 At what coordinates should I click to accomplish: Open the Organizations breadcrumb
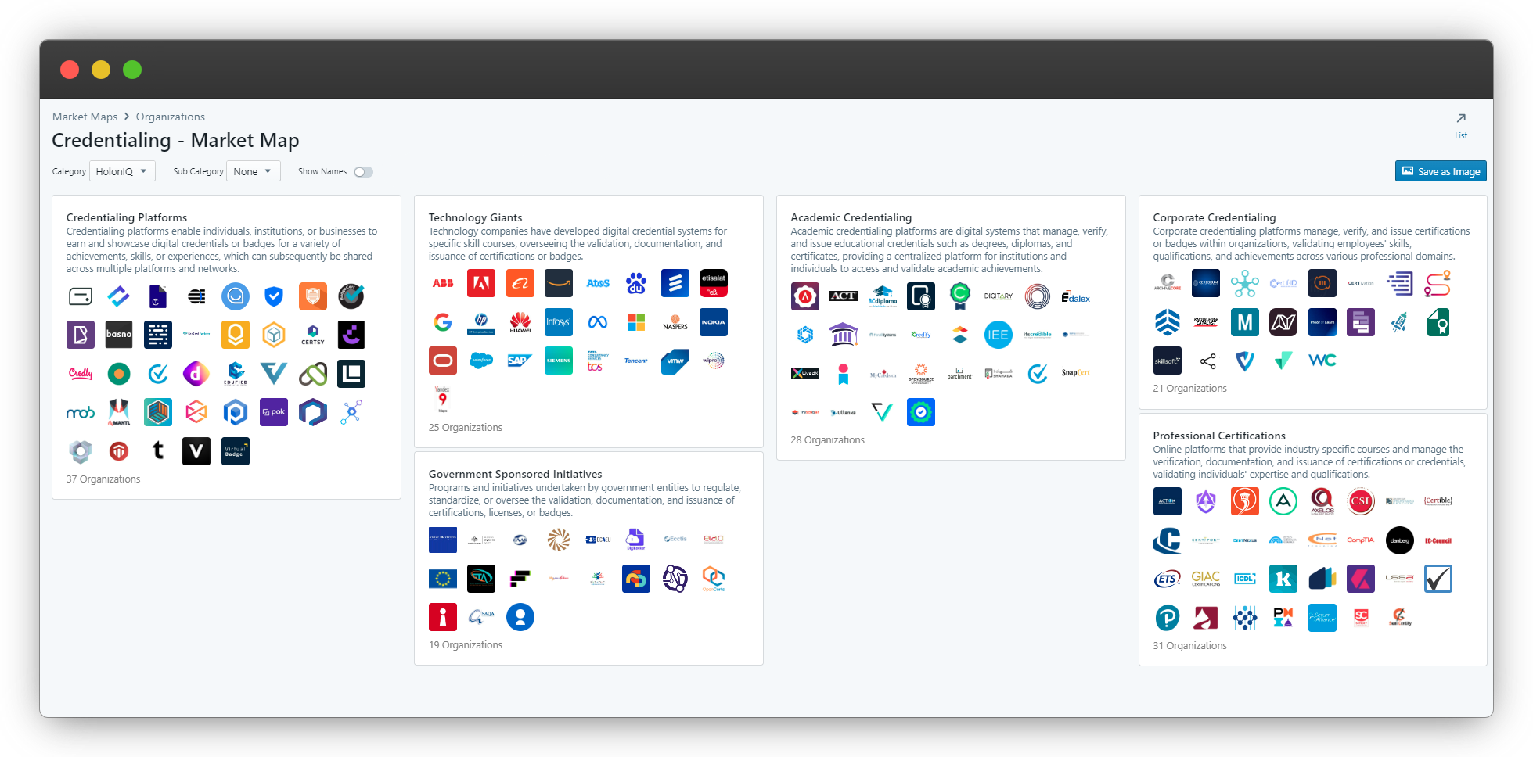(171, 117)
